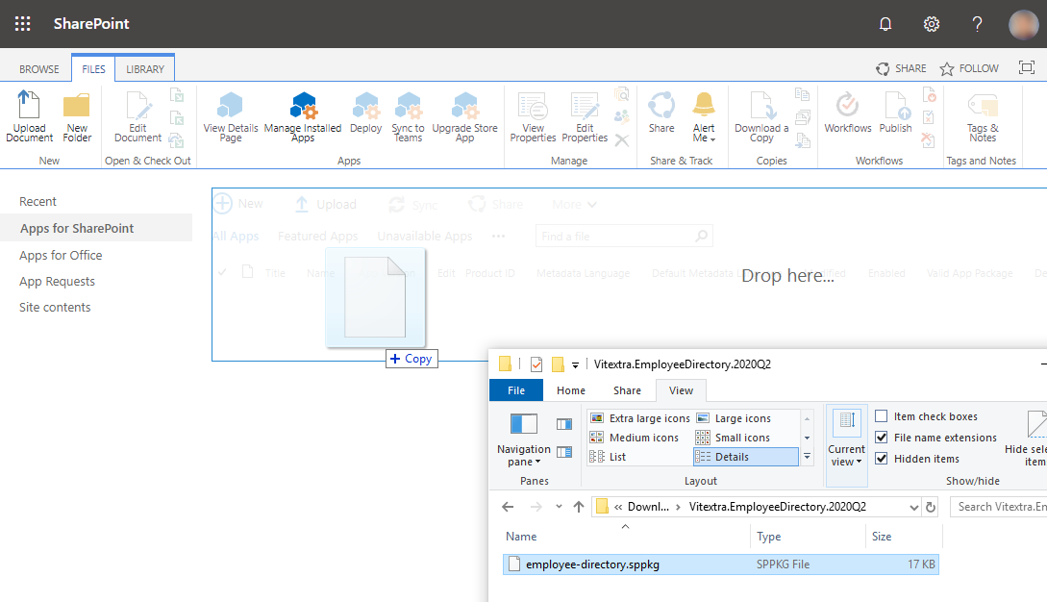The height and width of the screenshot is (602, 1047).
Task: Expand the Navigation pane dropdown arrow
Action: click(537, 462)
